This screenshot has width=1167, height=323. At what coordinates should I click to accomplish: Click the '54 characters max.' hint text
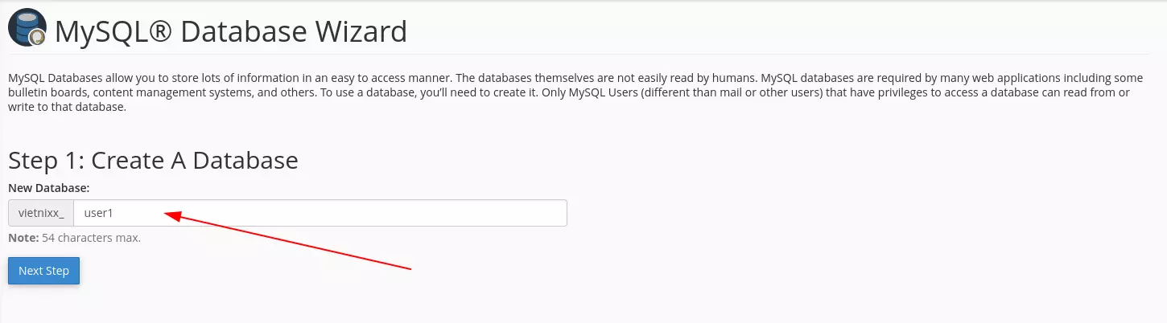click(92, 238)
